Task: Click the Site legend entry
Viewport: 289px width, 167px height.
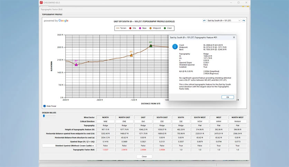Action: (x=133, y=28)
